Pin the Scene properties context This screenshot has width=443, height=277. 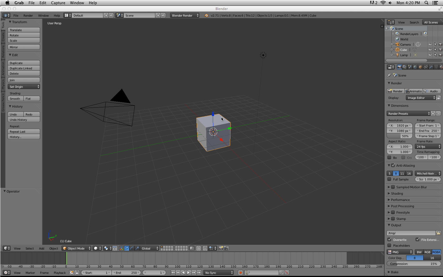point(389,75)
